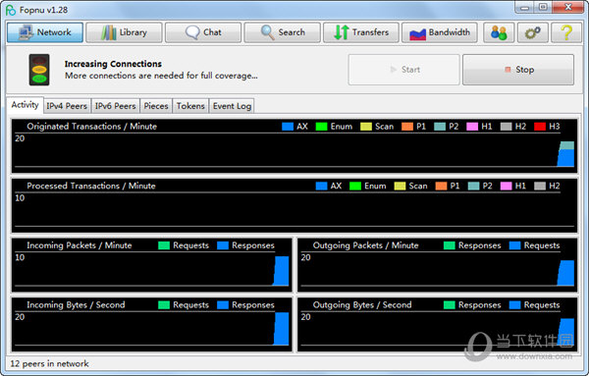The image size is (589, 376).
Task: Click H3 red swatch in Originated Transactions
Action: point(540,127)
